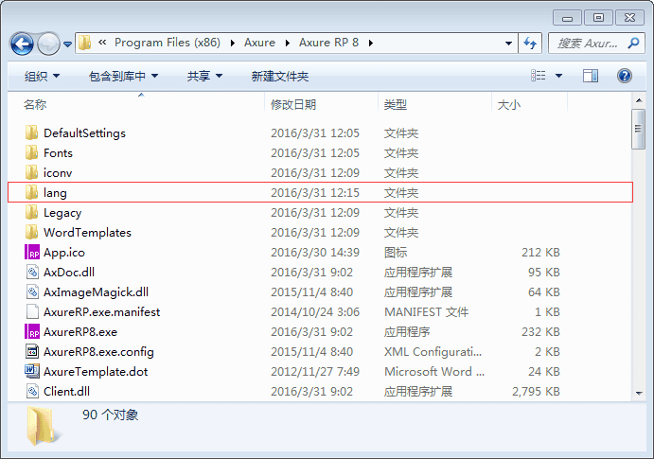Click the date 2012/11/27 7:49
Screen dimensions: 654x459
315,371
